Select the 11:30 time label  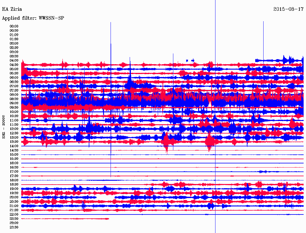point(14,125)
